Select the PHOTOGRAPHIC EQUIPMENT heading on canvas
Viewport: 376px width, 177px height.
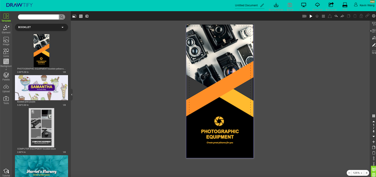220,134
